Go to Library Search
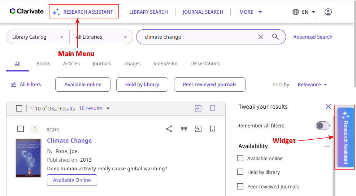This screenshot has height=196, width=356. (x=148, y=12)
